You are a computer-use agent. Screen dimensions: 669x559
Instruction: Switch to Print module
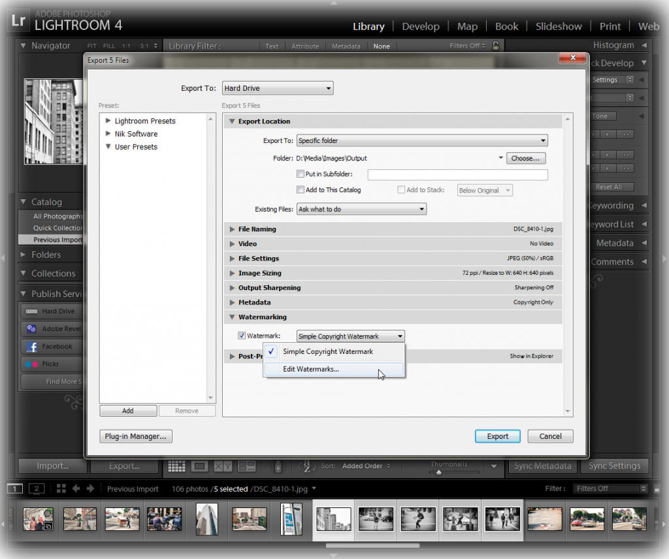pyautogui.click(x=610, y=26)
